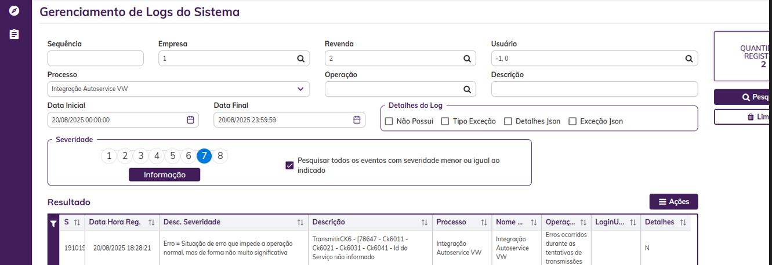Uncheck severity less-or-equal search checkbox
The image size is (772, 265).
(290, 165)
